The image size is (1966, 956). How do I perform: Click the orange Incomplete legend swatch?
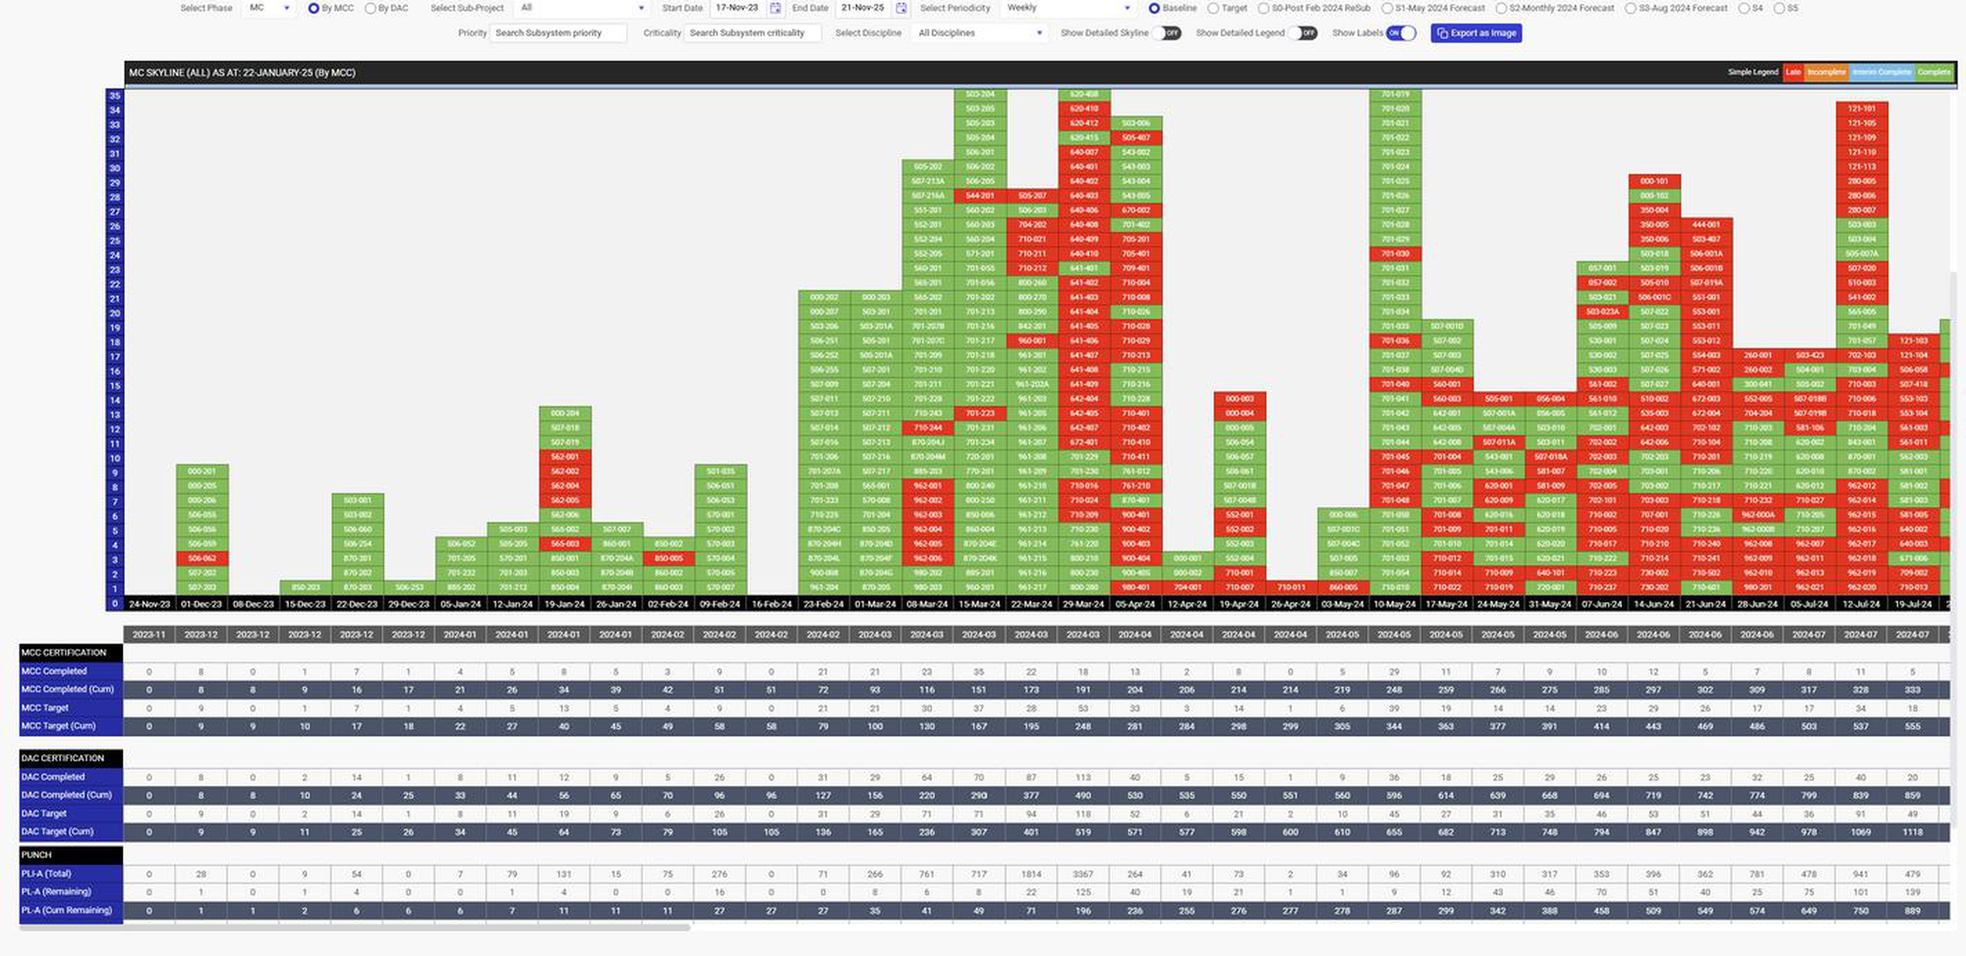[1826, 72]
